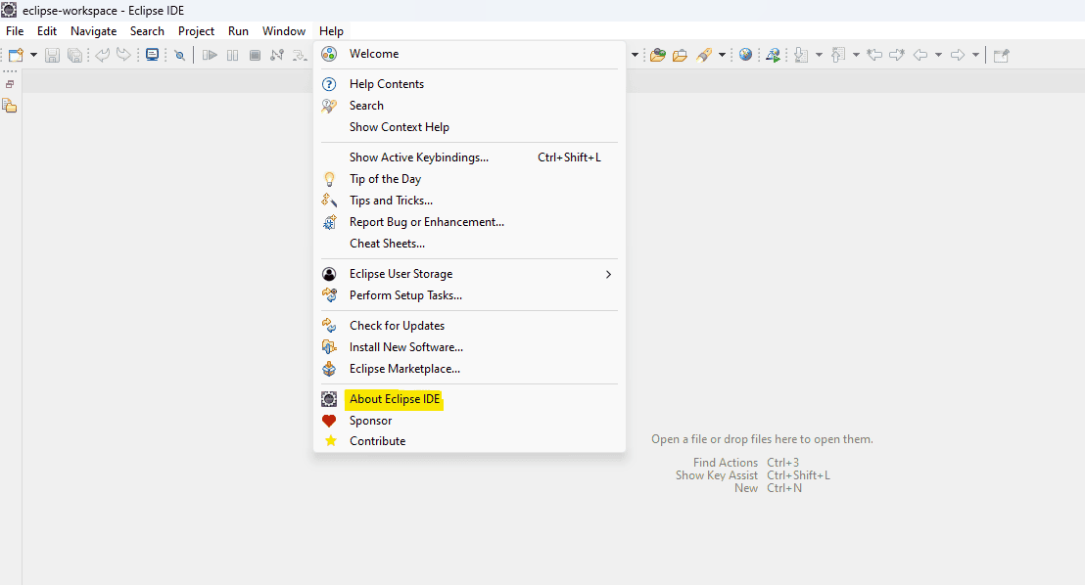Image resolution: width=1085 pixels, height=585 pixels.
Task: Expand the Back history dropdown arrow
Action: pos(938,56)
